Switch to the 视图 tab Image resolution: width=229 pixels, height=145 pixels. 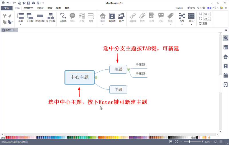coord(58,8)
